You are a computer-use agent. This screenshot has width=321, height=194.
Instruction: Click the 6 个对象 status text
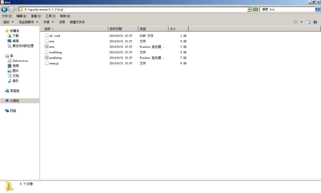pyautogui.click(x=26, y=184)
